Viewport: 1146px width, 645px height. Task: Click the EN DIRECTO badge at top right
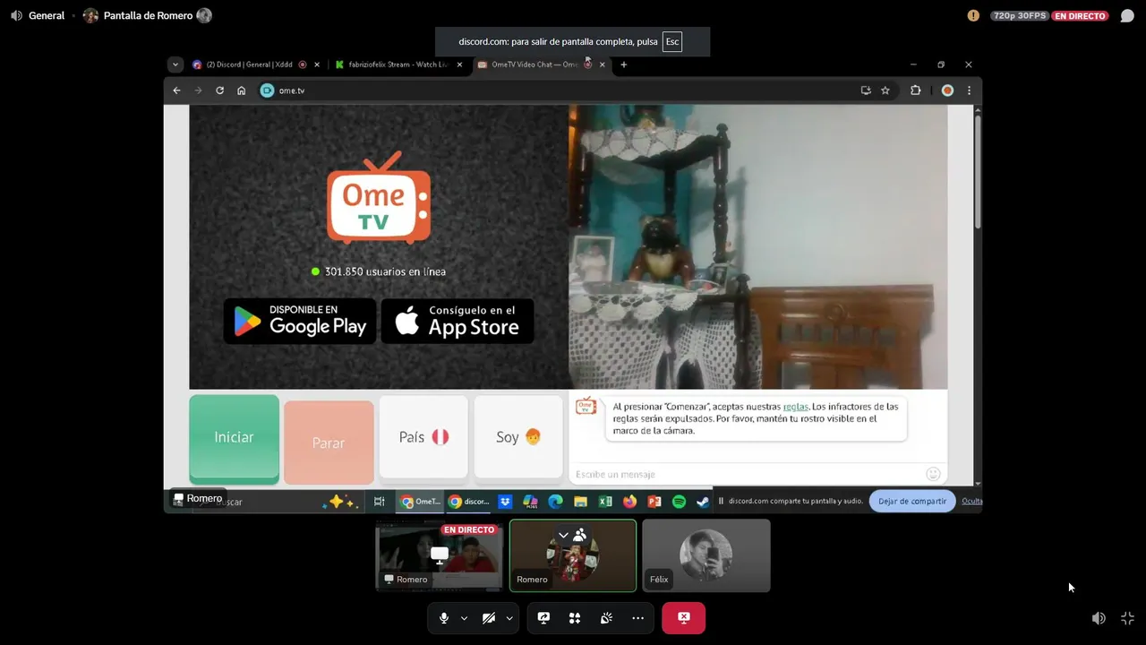1080,15
